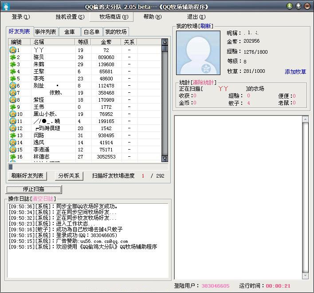This screenshot has width=314, height=293.
Task: Click the 清空日誌 link
Action: click(43, 198)
